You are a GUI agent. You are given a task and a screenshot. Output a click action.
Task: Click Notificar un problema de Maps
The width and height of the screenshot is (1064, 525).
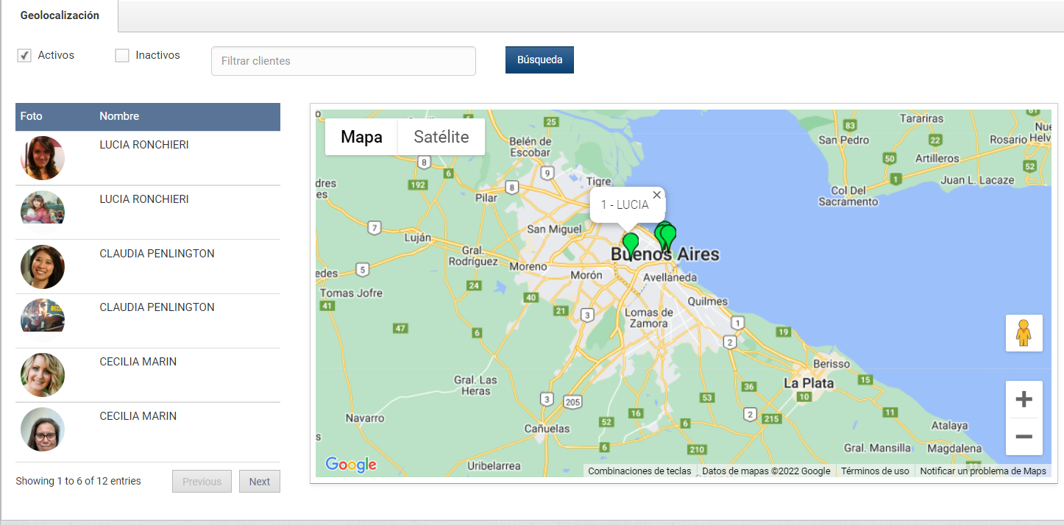coord(982,471)
